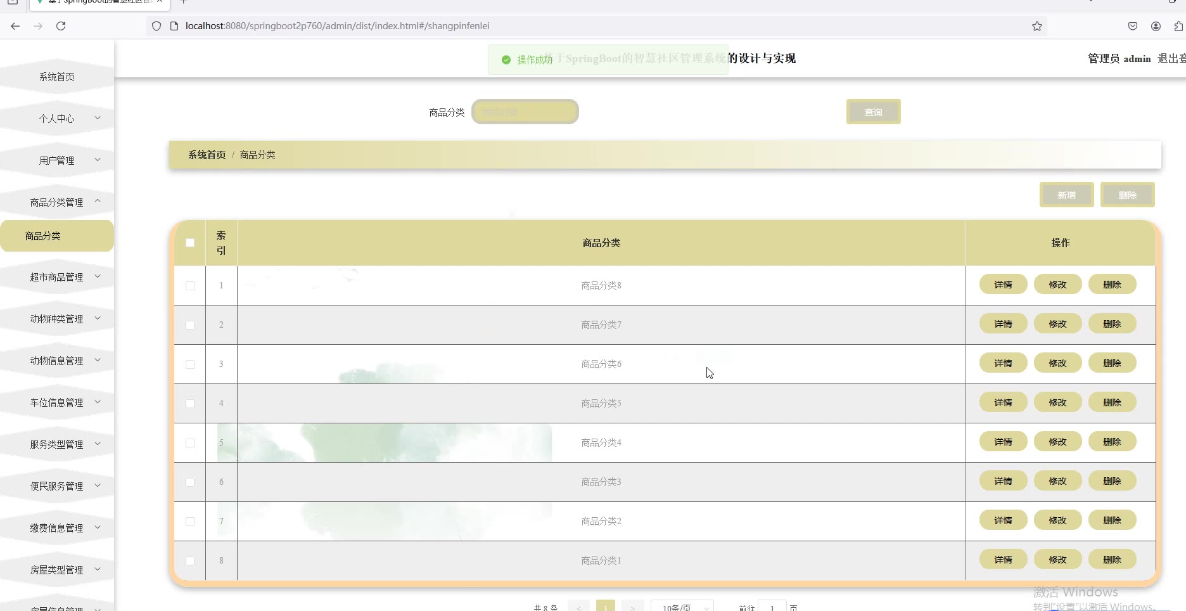Open 详情 for 商品分类8
The width and height of the screenshot is (1186, 611).
1003,285
